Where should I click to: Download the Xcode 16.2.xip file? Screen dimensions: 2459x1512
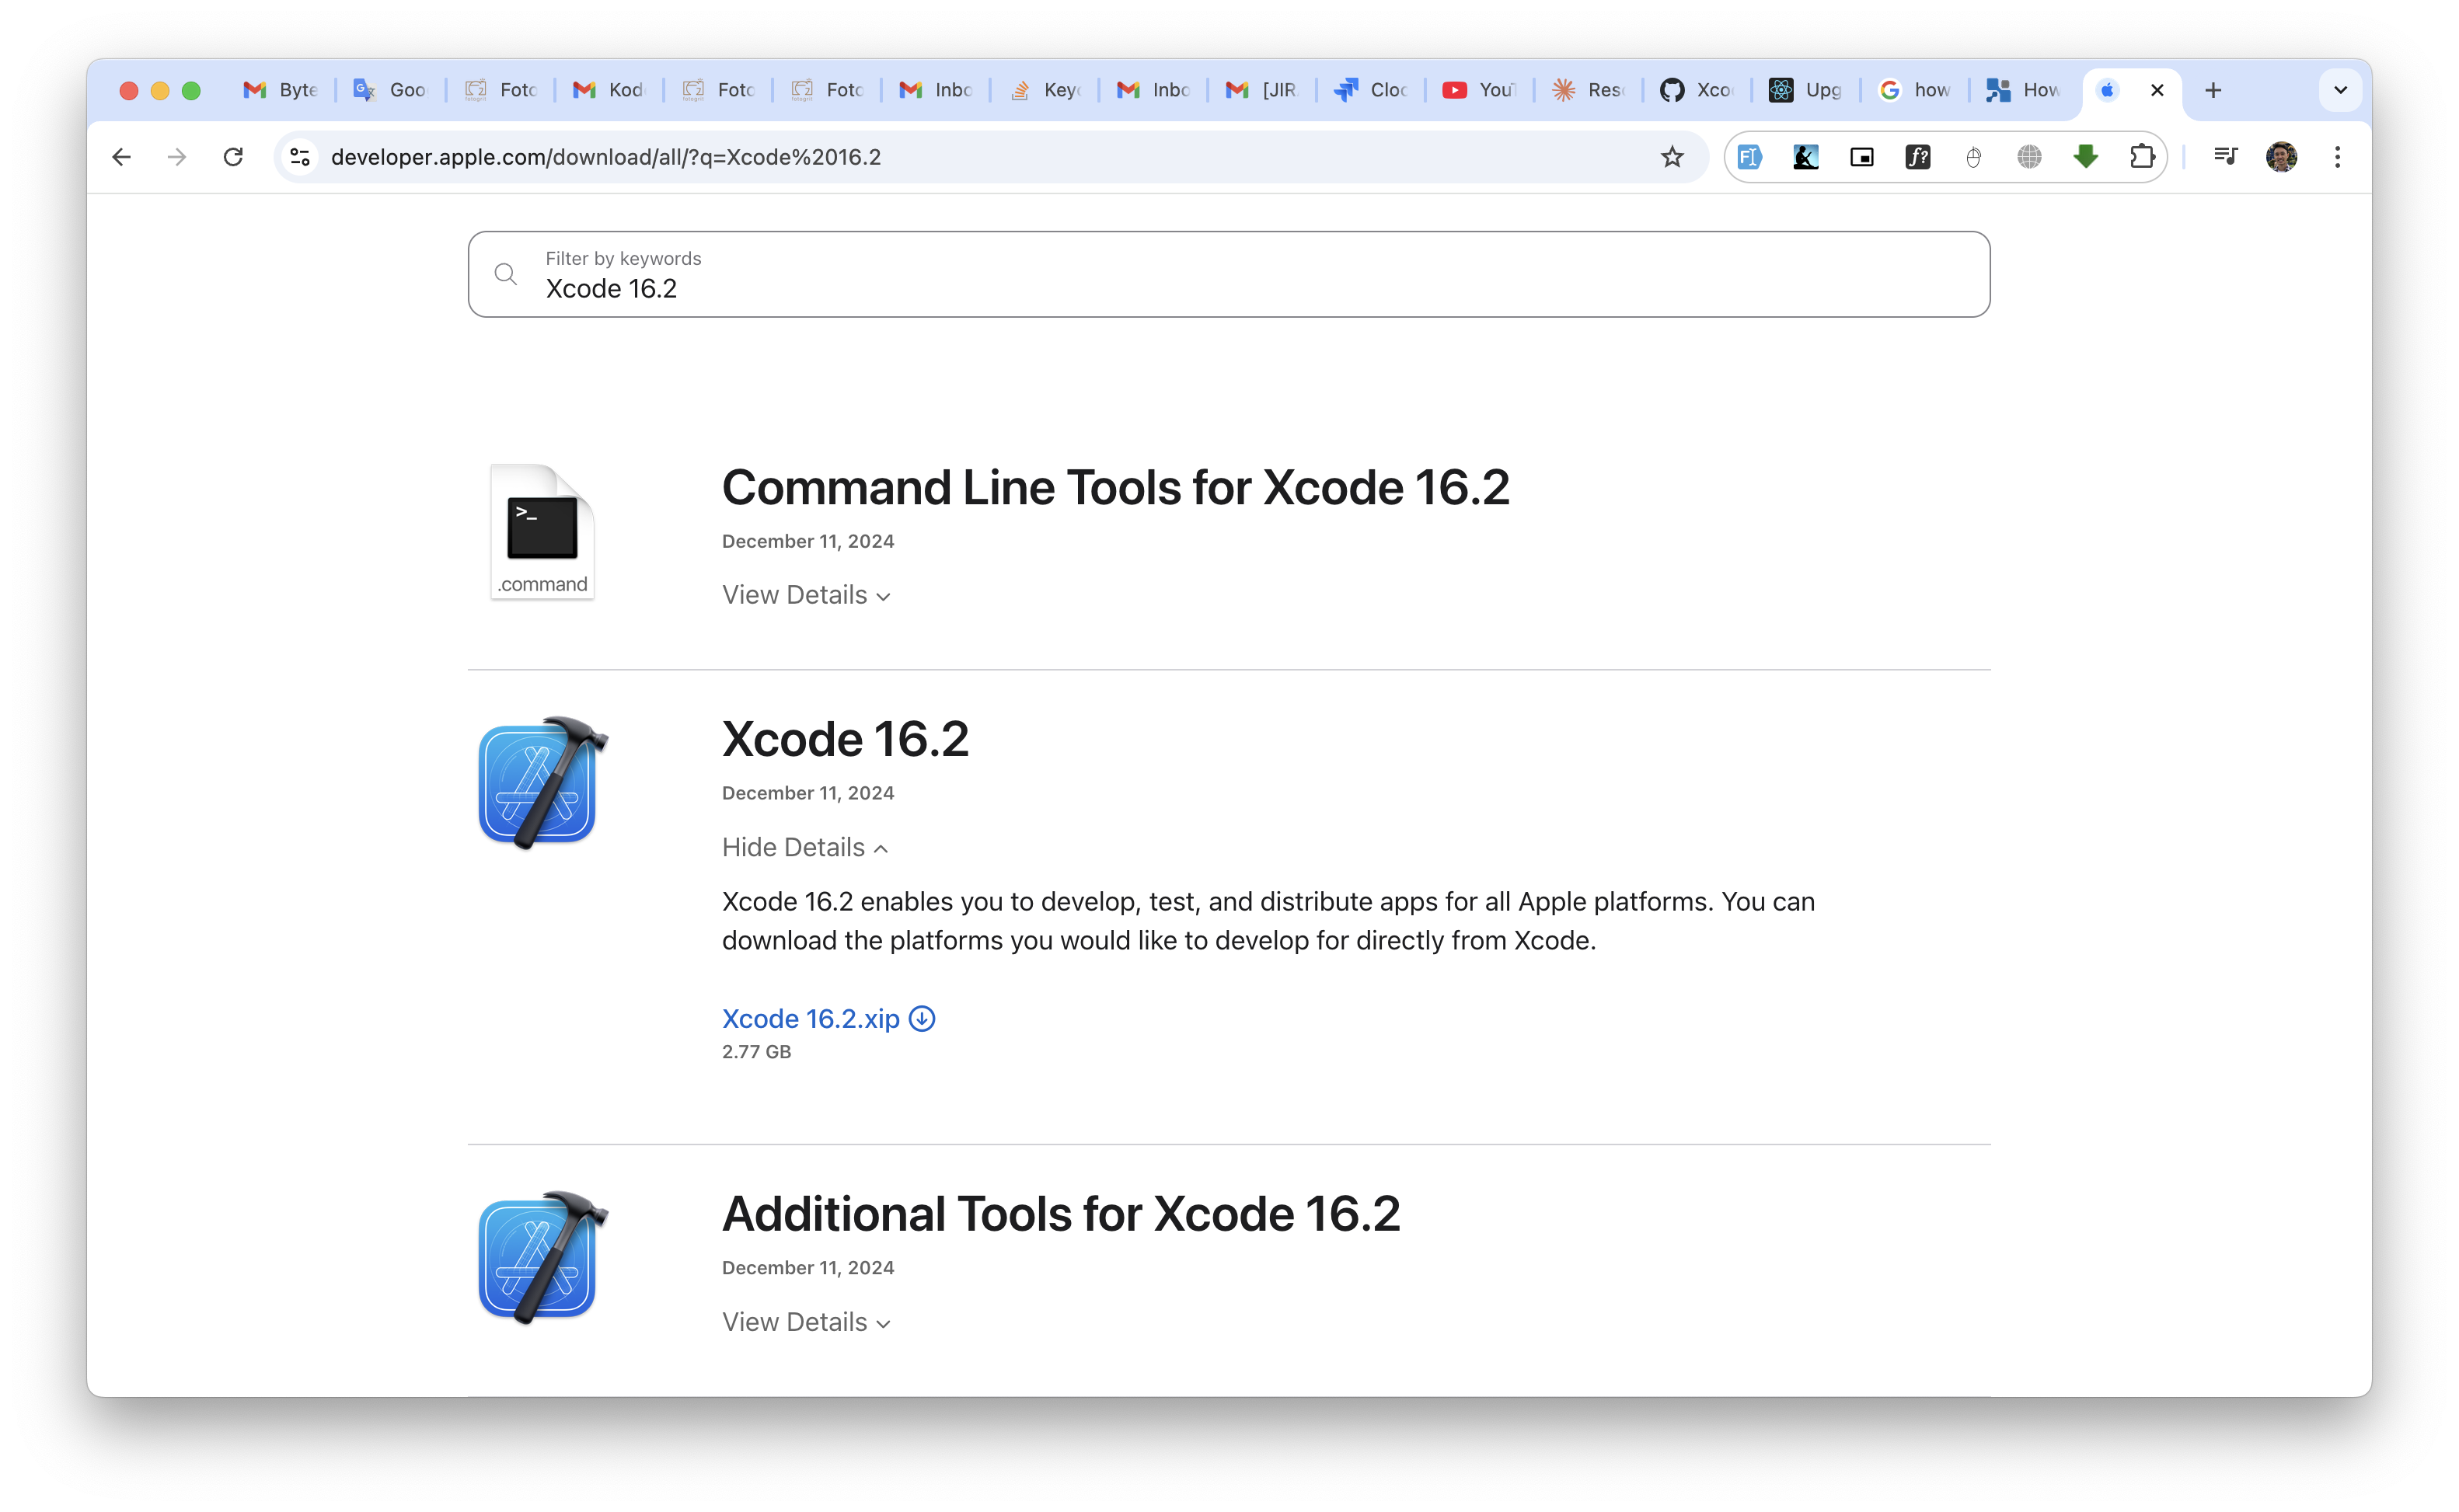point(829,1018)
